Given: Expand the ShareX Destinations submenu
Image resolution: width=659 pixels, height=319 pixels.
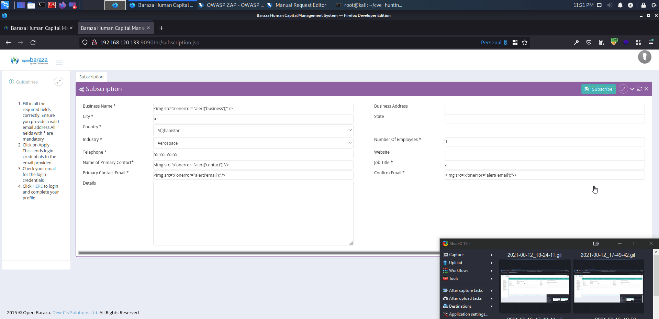Looking at the screenshot, I should tap(468, 306).
